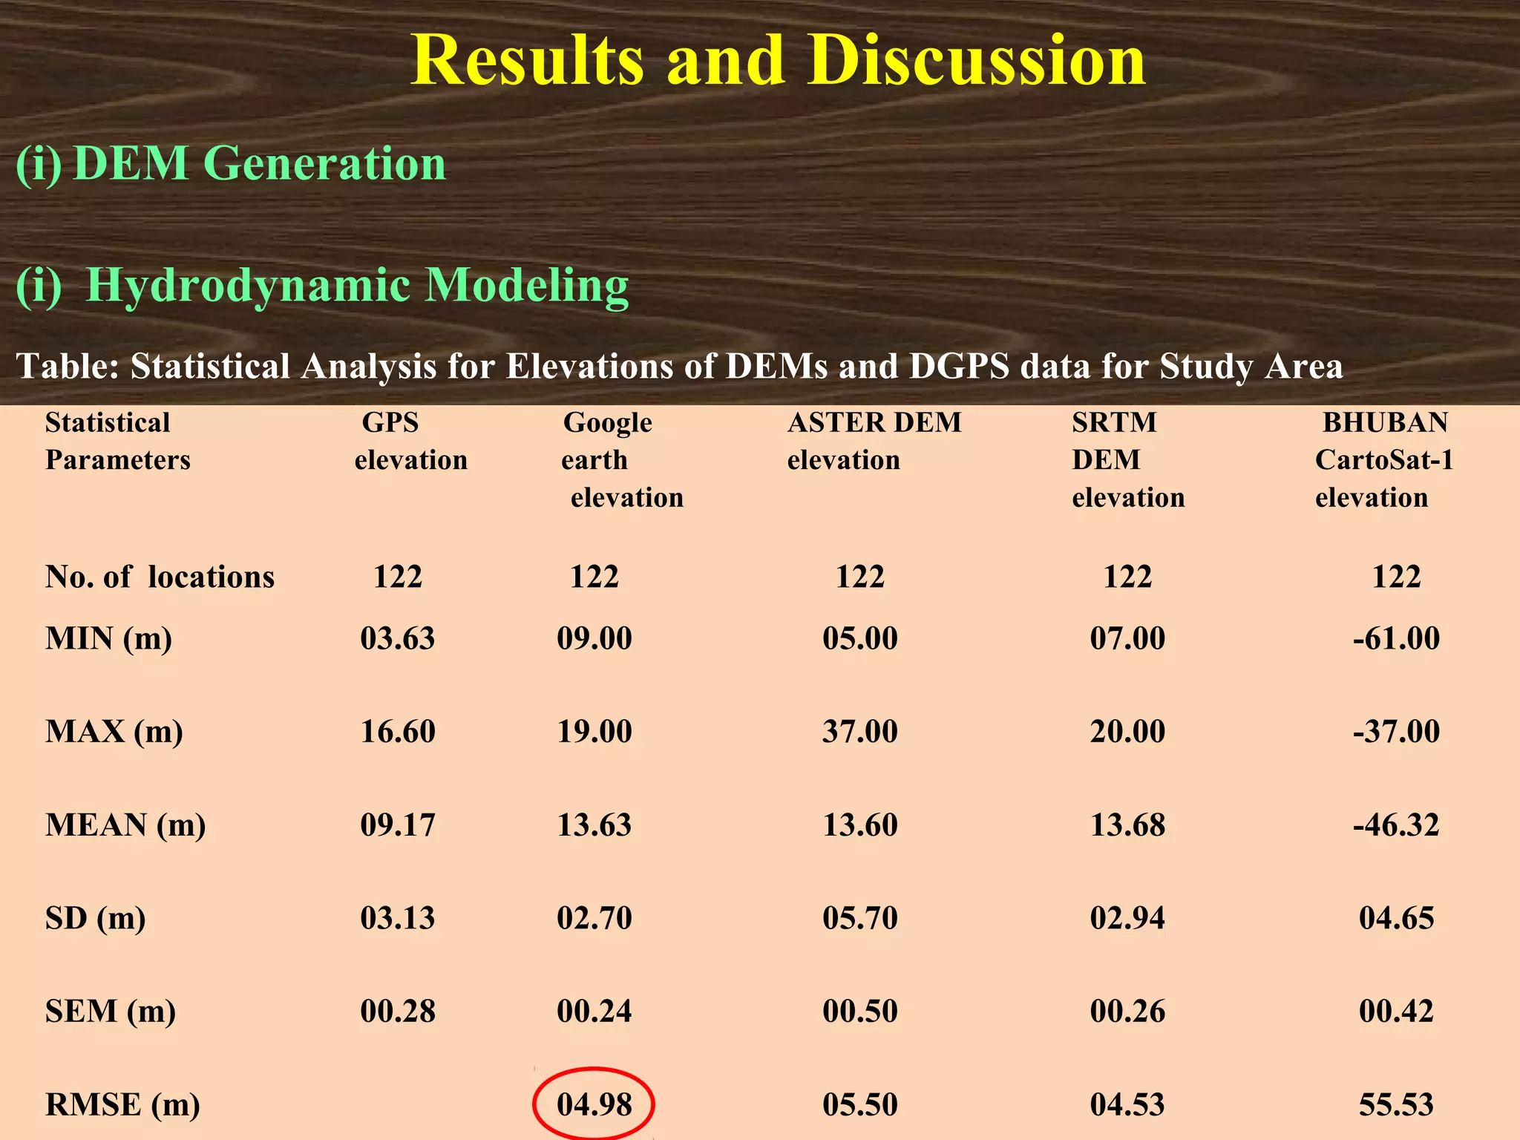Click SRTM standard deviation 02.94
Screen dimensions: 1520x1140
coord(1127,919)
